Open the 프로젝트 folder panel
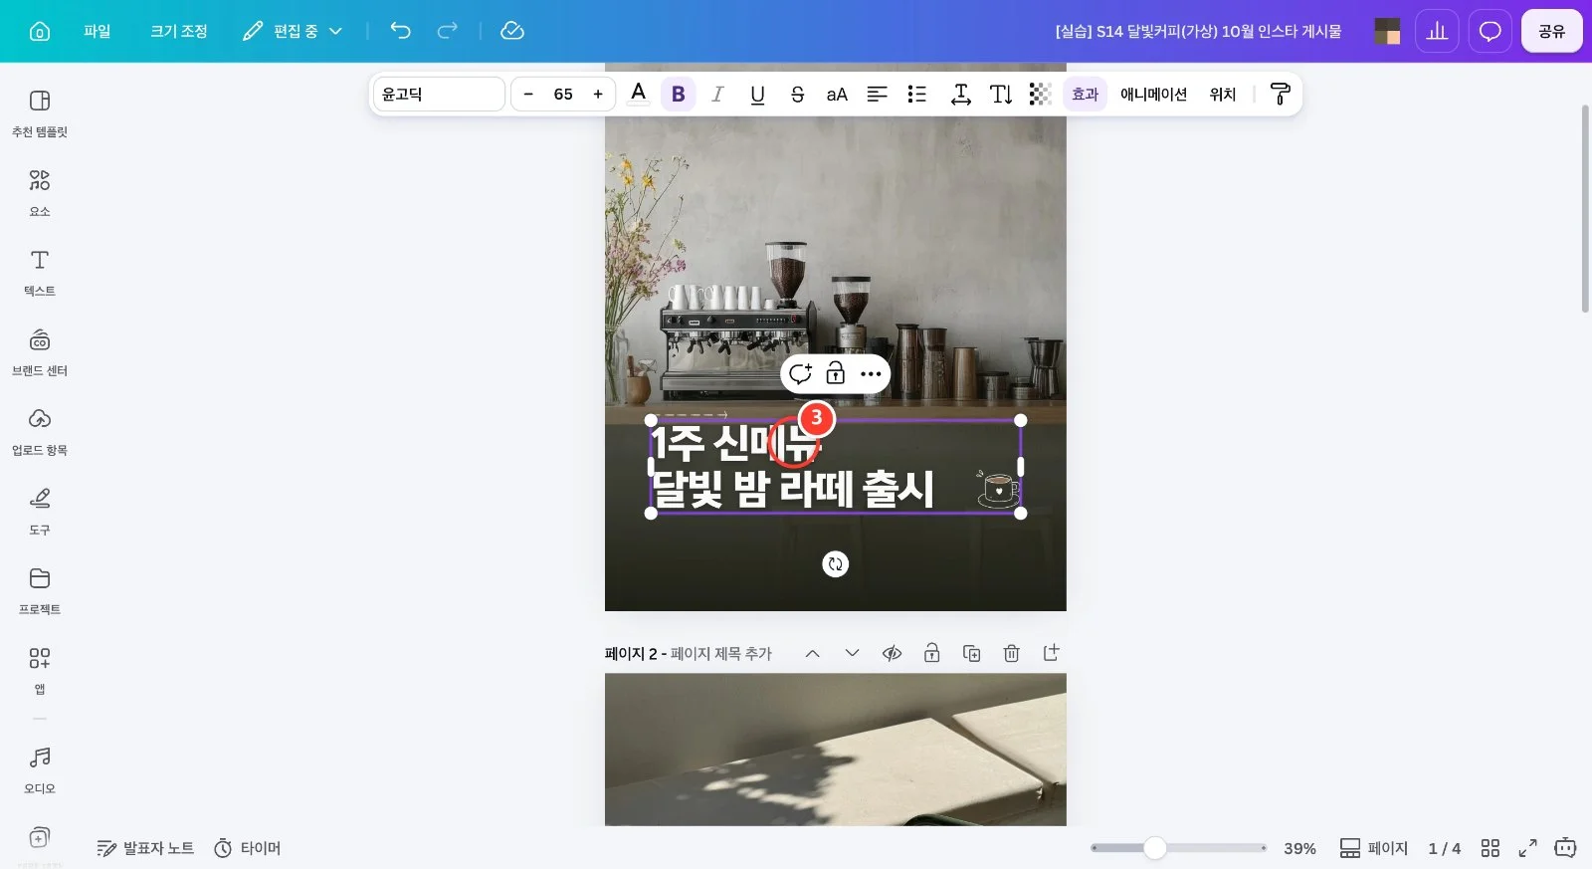 (40, 590)
